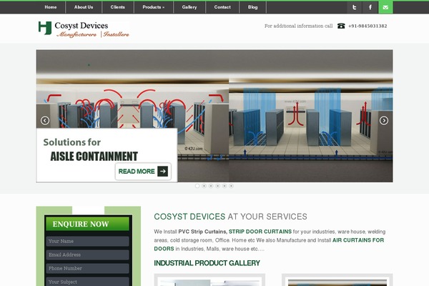Image resolution: width=429 pixels, height=286 pixels.
Task: Click the Industrial Product Gallery heading
Action: tap(207, 263)
